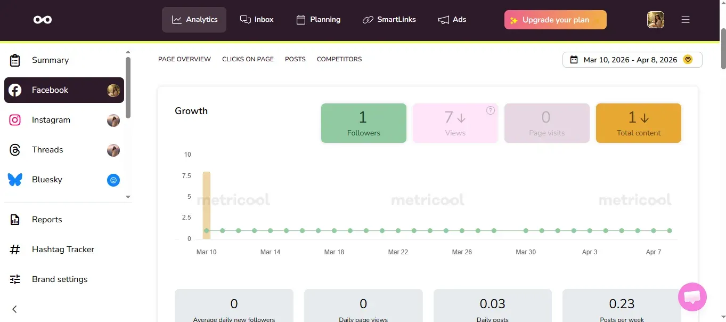Click the sidebar scroll up arrow
The image size is (726, 322).
coord(128,52)
